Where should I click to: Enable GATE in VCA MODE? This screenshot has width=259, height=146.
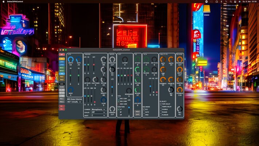(144, 112)
